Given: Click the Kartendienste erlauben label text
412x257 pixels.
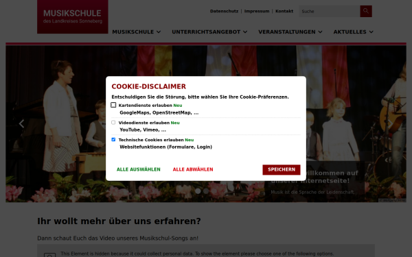Looking at the screenshot, I should coord(146,106).
